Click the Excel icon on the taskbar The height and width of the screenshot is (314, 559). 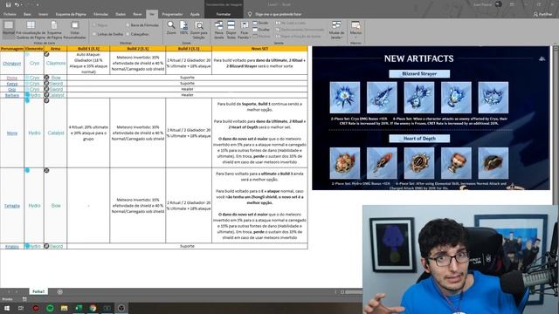[79, 308]
